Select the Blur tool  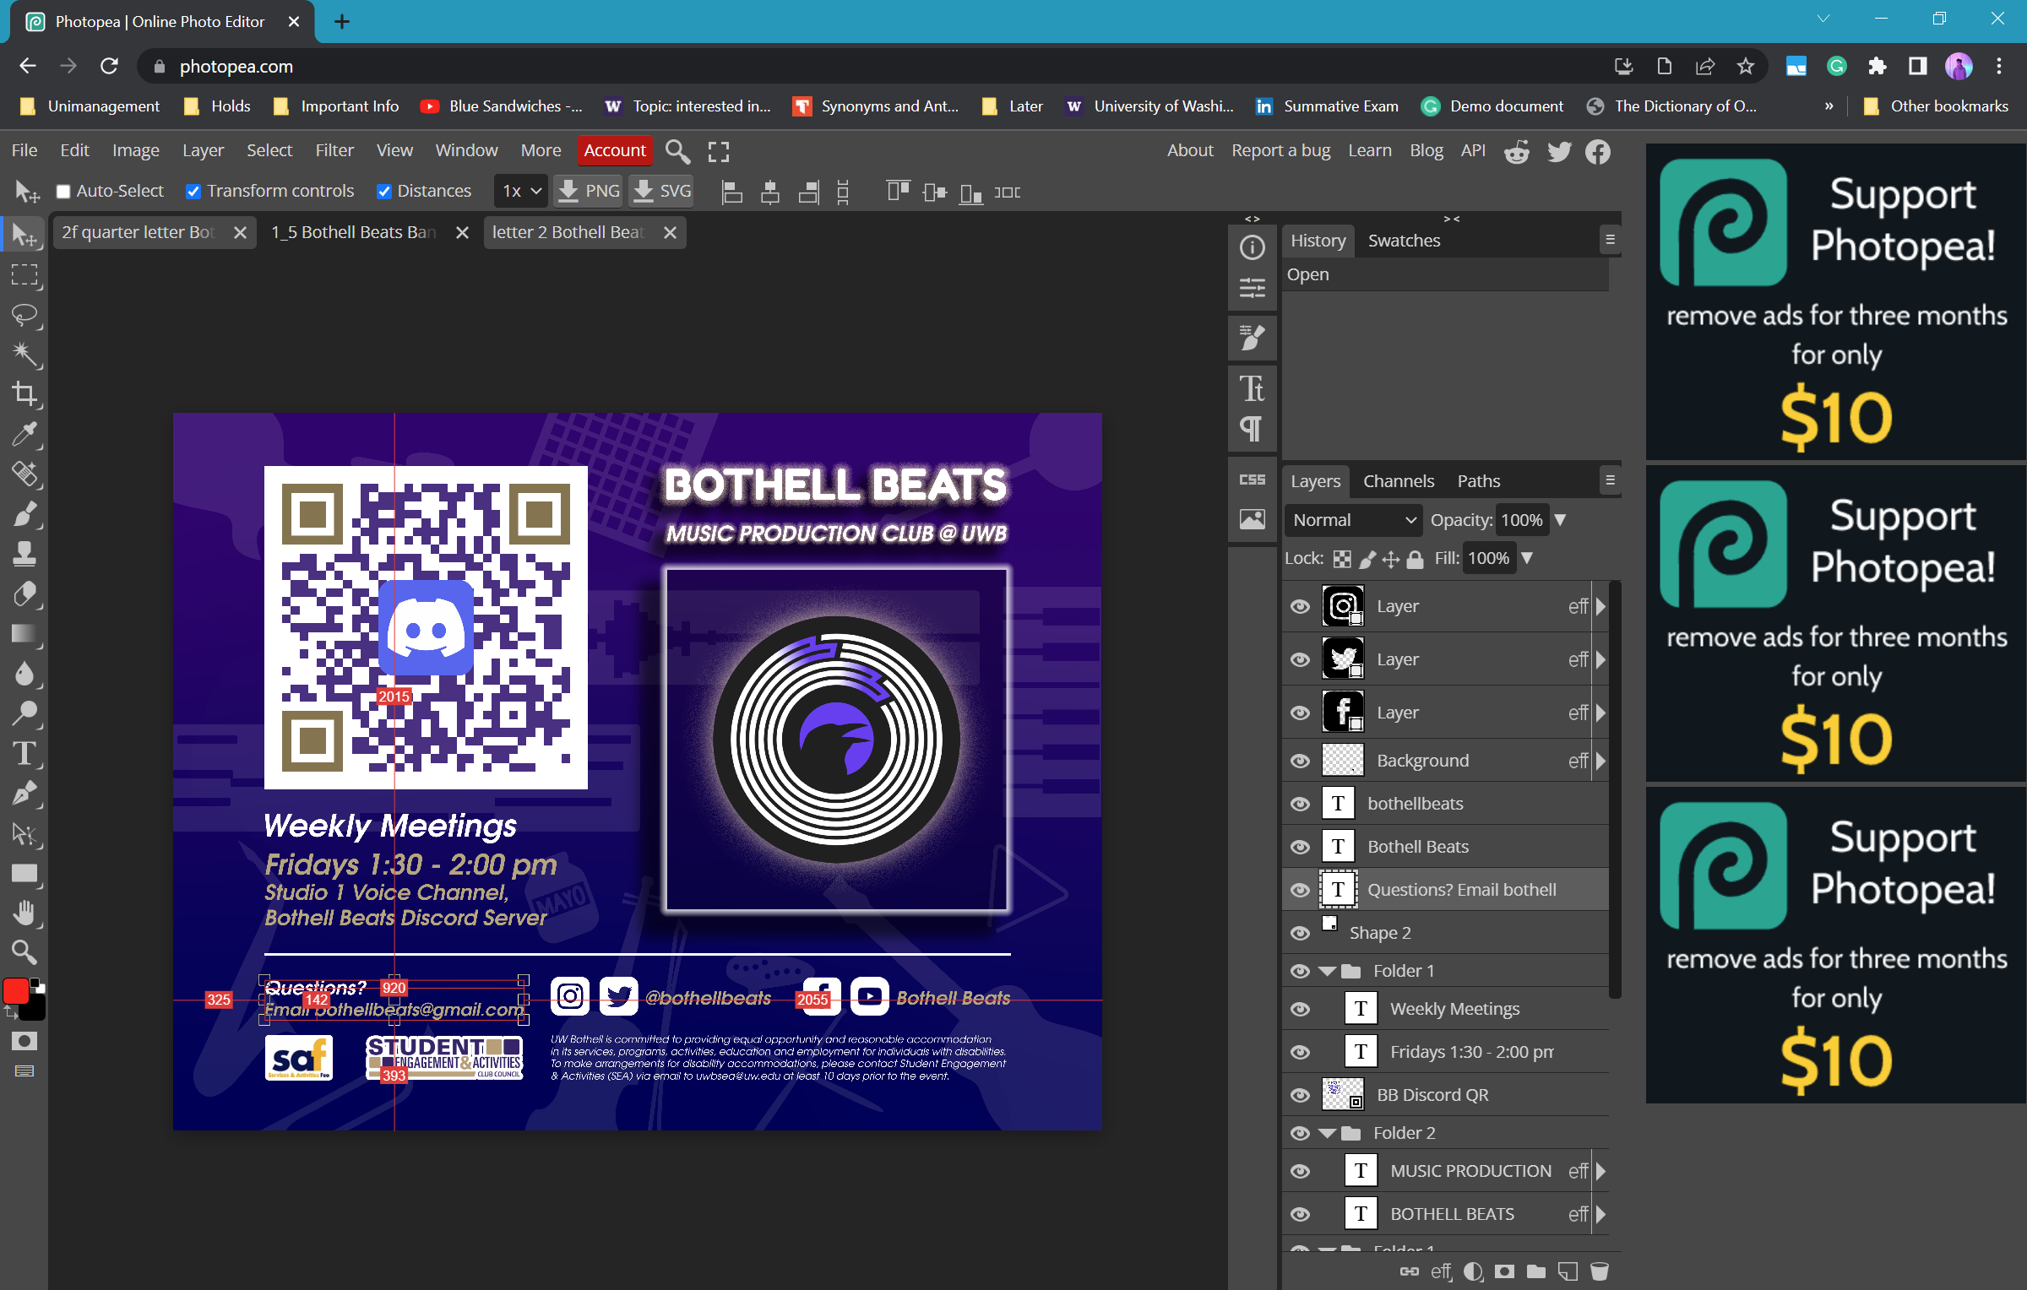tap(24, 674)
